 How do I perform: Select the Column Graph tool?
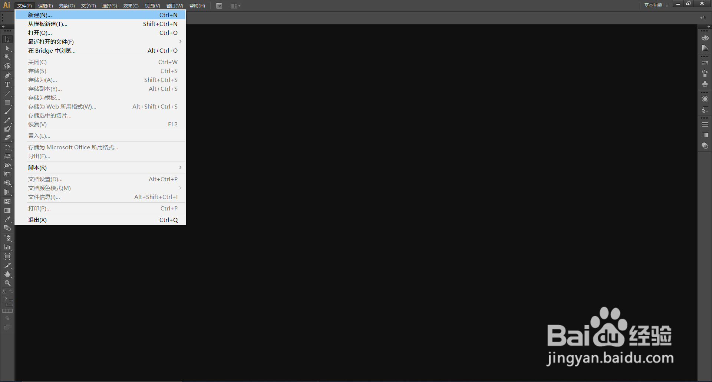(x=7, y=247)
